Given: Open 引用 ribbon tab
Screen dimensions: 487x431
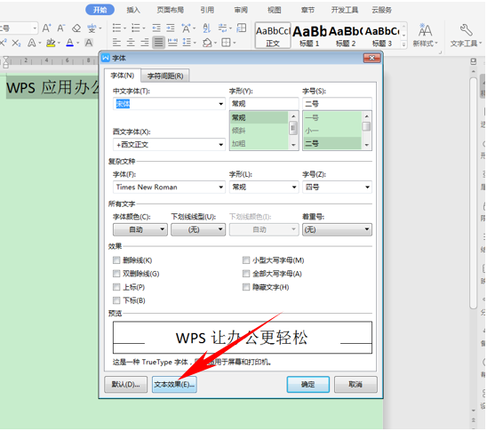Looking at the screenshot, I should coord(207,10).
